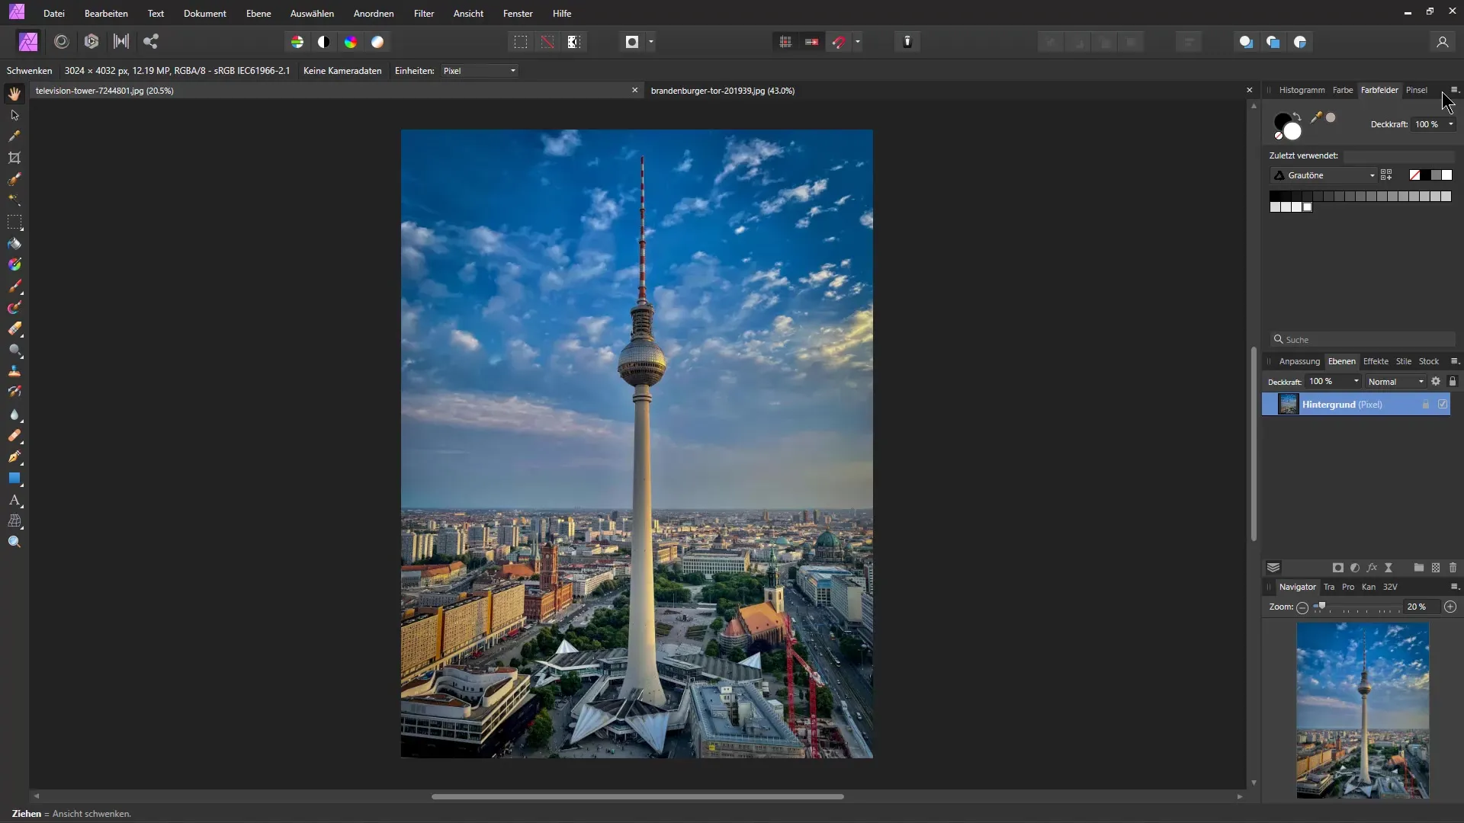Pick the white swatch in recent colors
This screenshot has height=823, width=1464.
click(1446, 175)
